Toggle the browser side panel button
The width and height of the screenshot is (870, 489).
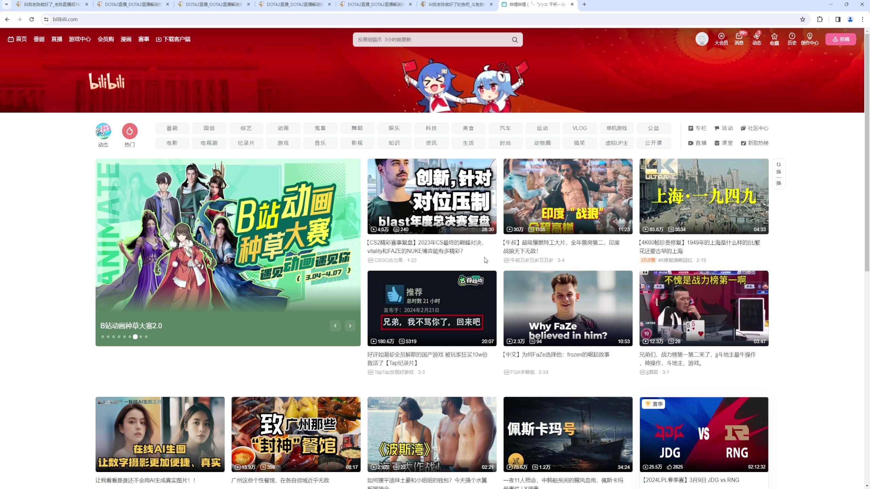(x=838, y=19)
